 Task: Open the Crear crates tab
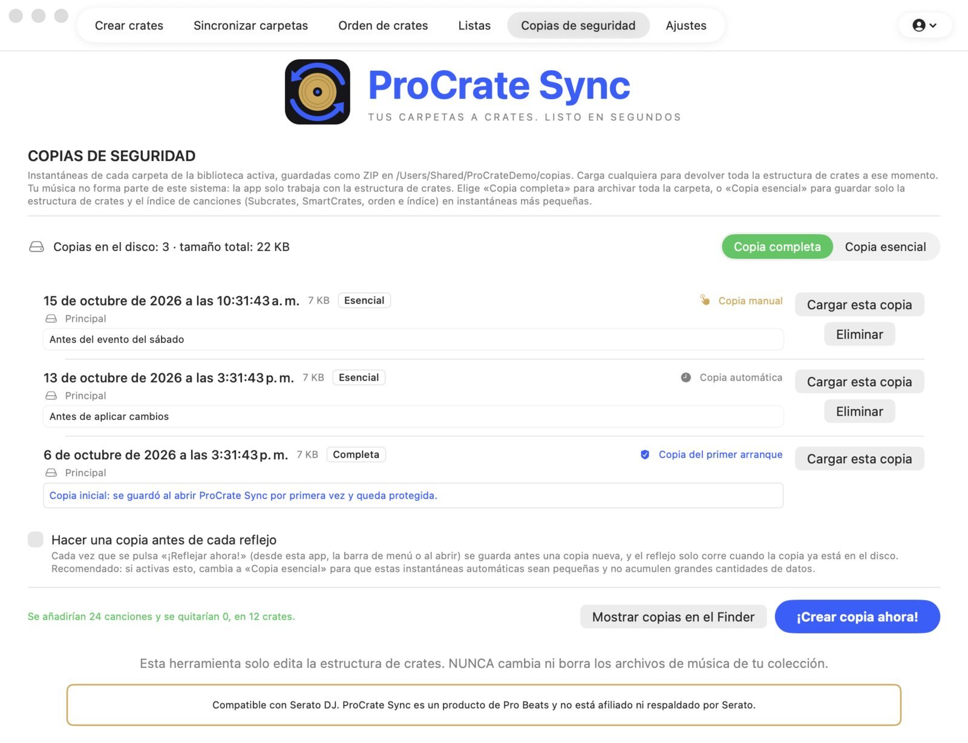tap(129, 25)
